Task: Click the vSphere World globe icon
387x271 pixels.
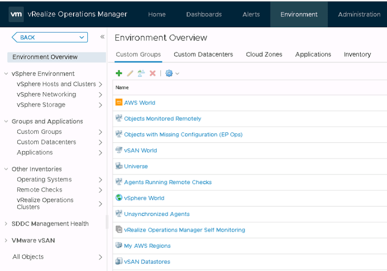Action: coord(119,197)
